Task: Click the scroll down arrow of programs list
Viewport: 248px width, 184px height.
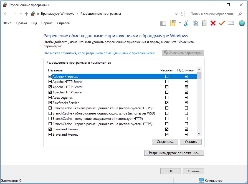Action: [x=199, y=134]
